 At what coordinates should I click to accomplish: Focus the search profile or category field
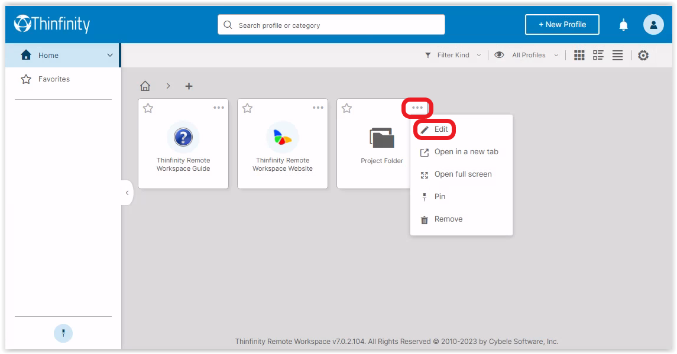tap(331, 25)
